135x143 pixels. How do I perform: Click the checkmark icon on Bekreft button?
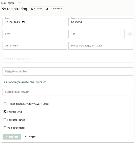(6, 137)
